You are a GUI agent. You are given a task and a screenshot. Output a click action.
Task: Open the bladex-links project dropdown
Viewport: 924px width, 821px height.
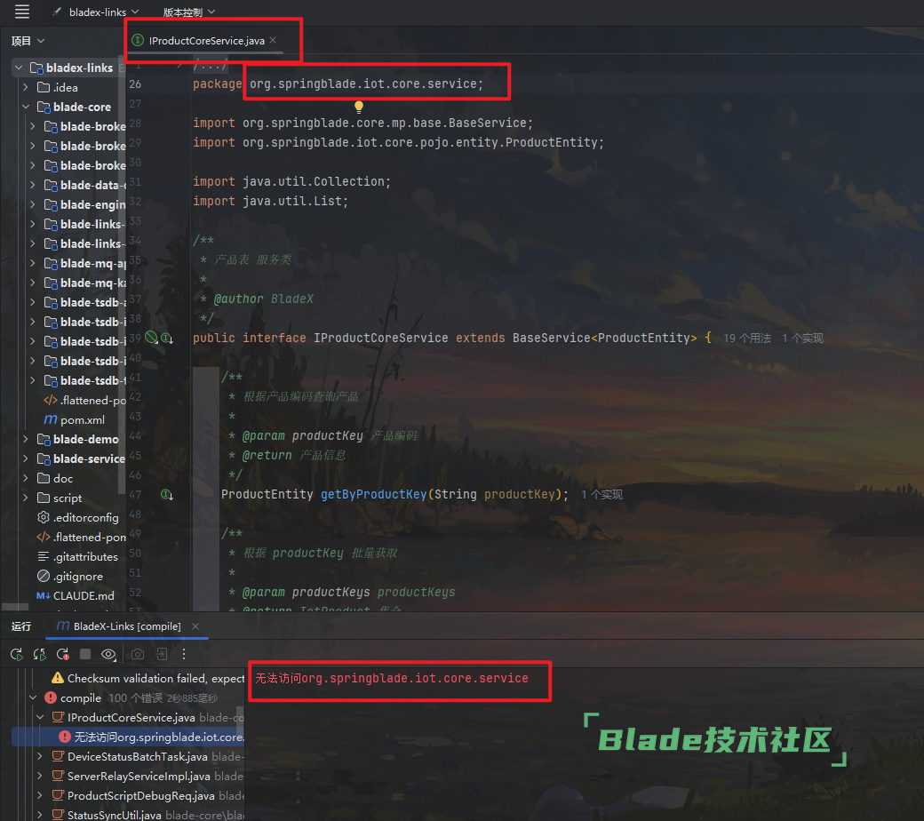pos(96,12)
